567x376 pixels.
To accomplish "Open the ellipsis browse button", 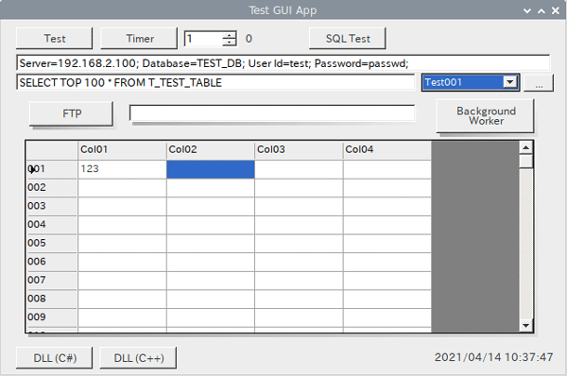I will click(x=539, y=83).
